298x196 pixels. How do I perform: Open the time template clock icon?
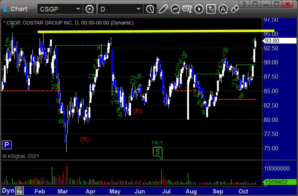pyautogui.click(x=150, y=9)
